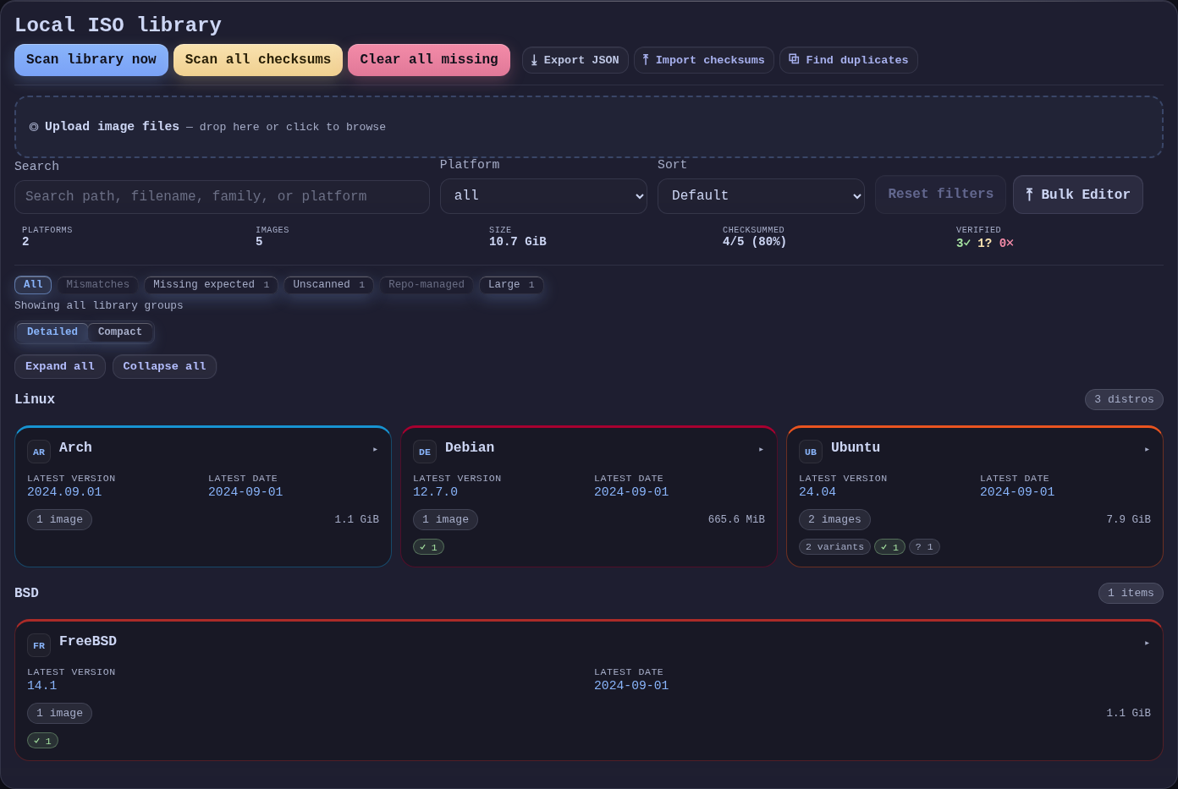This screenshot has height=789, width=1178.
Task: Click the verified check badge on Debian card
Action: 428,547
